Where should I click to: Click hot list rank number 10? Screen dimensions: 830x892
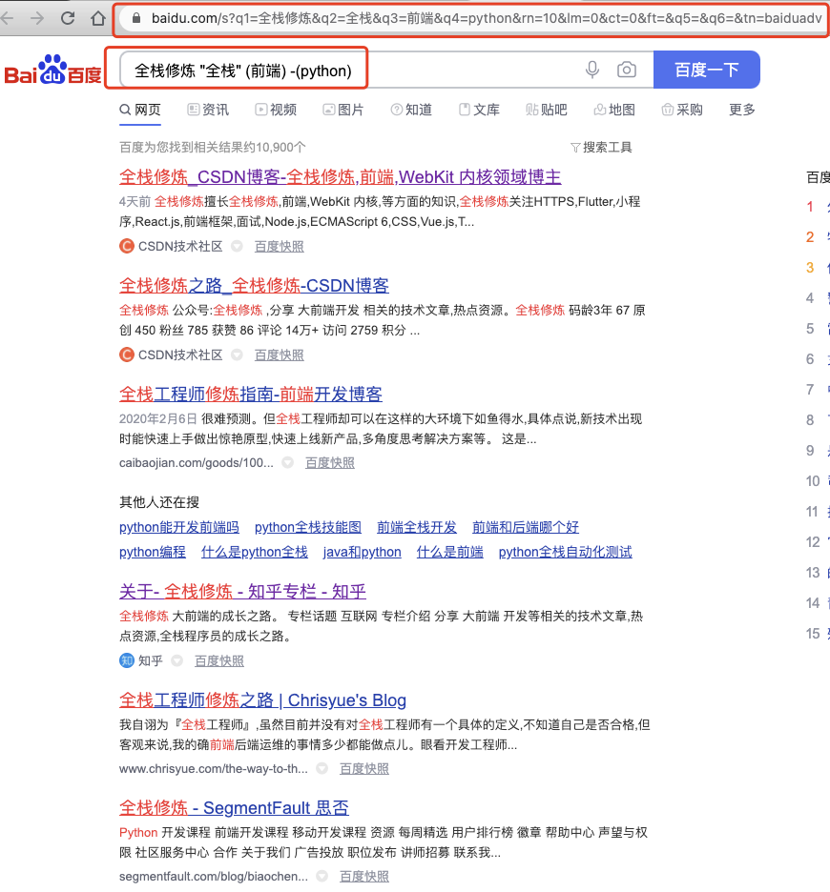click(813, 481)
